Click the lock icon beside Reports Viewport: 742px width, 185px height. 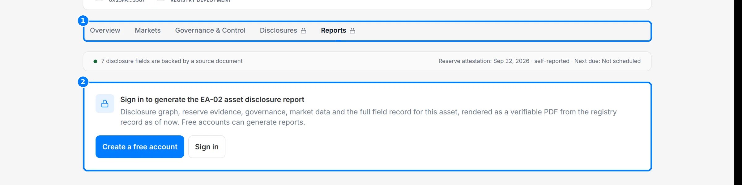pos(352,31)
